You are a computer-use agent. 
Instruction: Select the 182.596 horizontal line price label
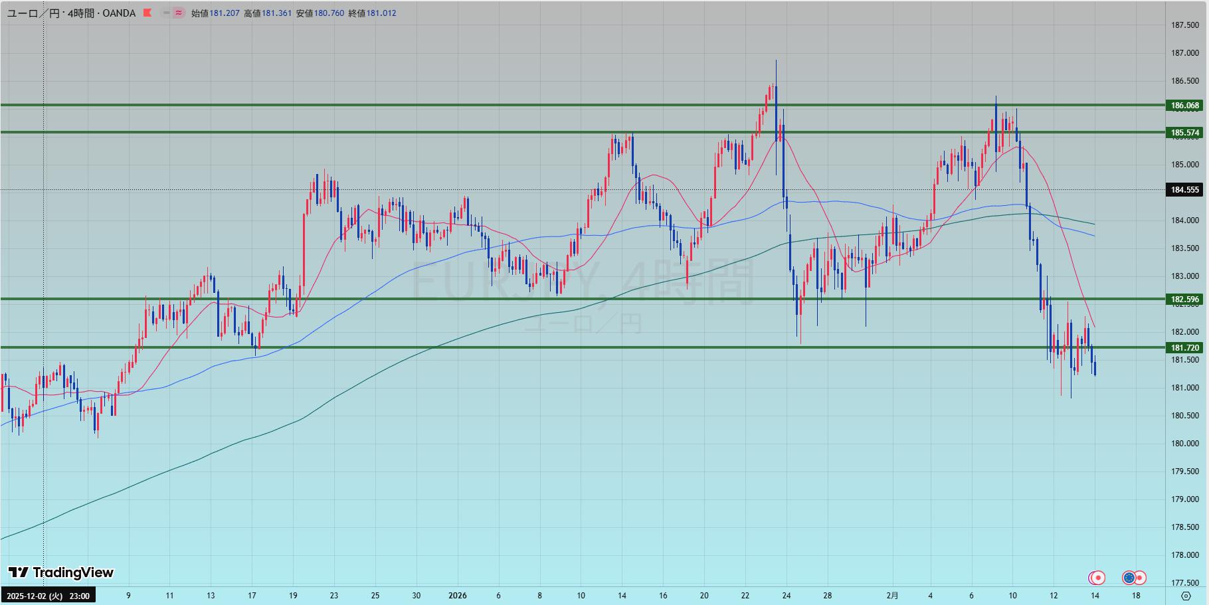click(x=1185, y=299)
